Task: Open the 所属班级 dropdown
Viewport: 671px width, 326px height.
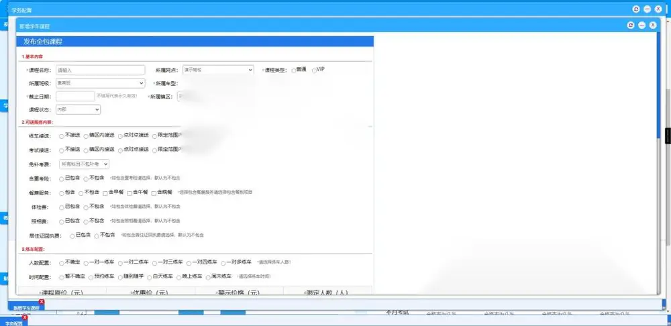Action: point(100,83)
